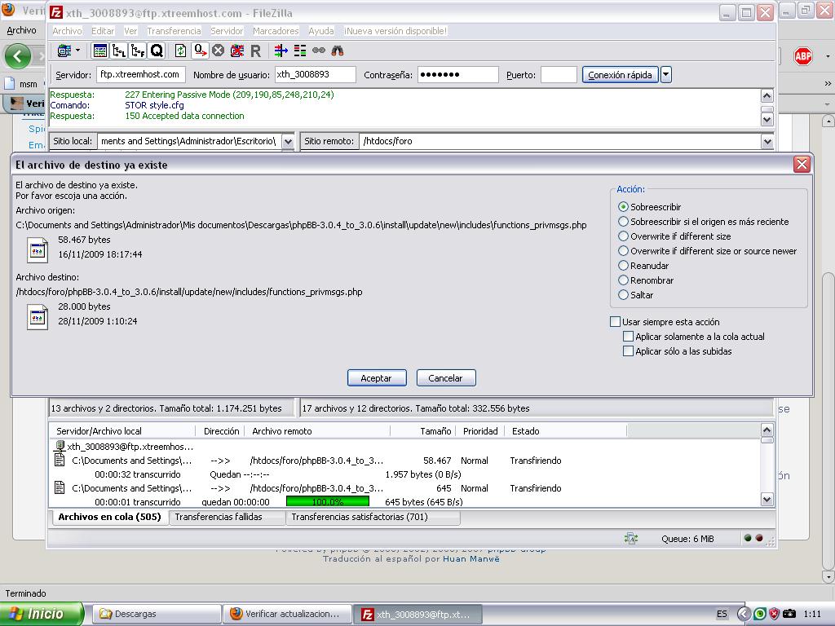Viewport: 835px width, 626px height.
Task: Open the Ver menu
Action: [x=130, y=31]
